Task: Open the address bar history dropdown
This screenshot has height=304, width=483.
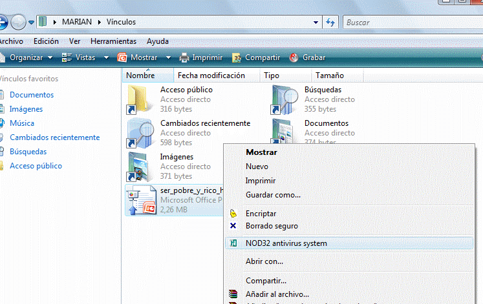Action: point(316,22)
